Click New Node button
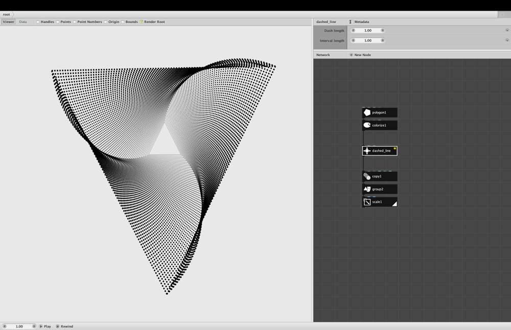511x330 pixels. point(360,55)
